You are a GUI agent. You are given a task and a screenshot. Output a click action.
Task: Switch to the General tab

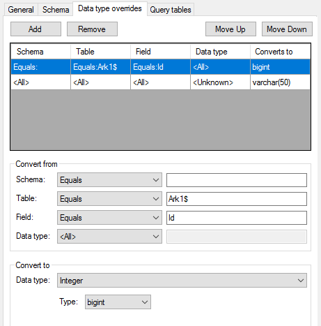[x=21, y=10]
